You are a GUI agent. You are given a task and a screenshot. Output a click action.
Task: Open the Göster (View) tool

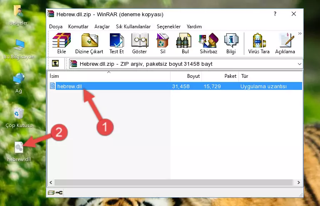click(x=139, y=43)
